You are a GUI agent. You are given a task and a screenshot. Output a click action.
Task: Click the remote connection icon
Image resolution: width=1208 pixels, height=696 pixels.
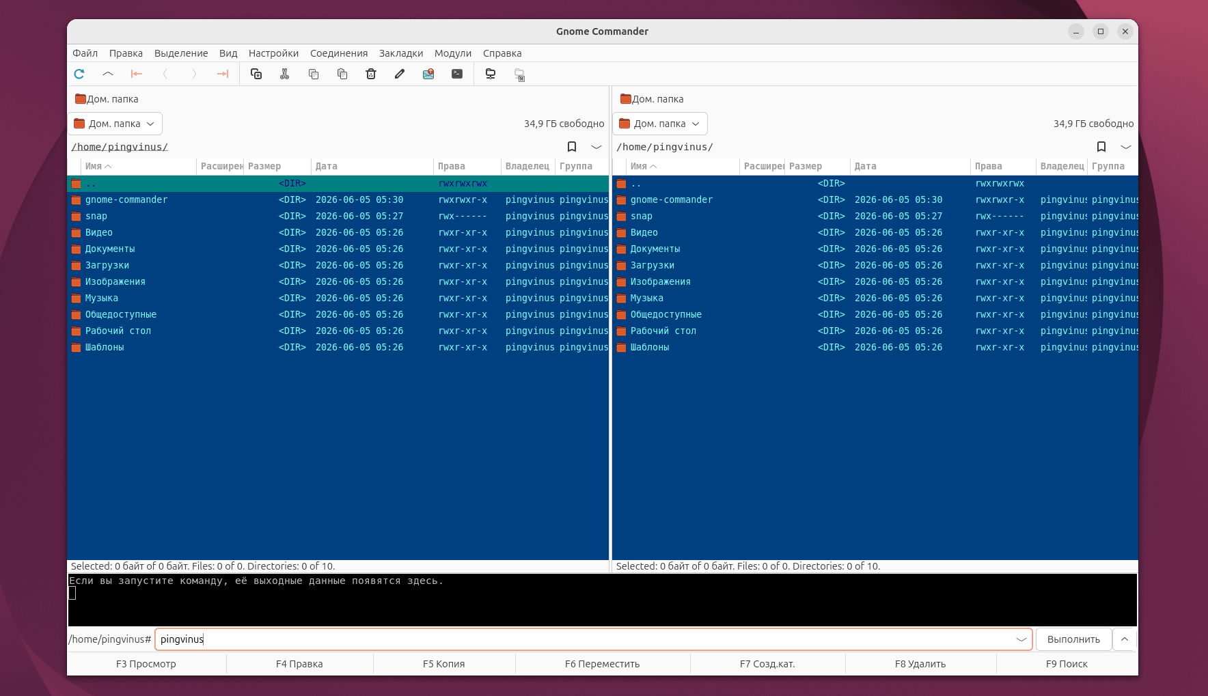point(491,74)
